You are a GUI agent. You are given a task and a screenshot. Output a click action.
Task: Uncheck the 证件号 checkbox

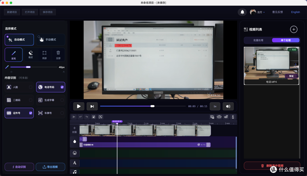[x=30, y=113]
